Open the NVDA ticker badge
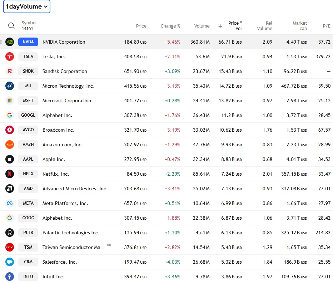Viewport: 333px width, 283px height. [x=28, y=42]
